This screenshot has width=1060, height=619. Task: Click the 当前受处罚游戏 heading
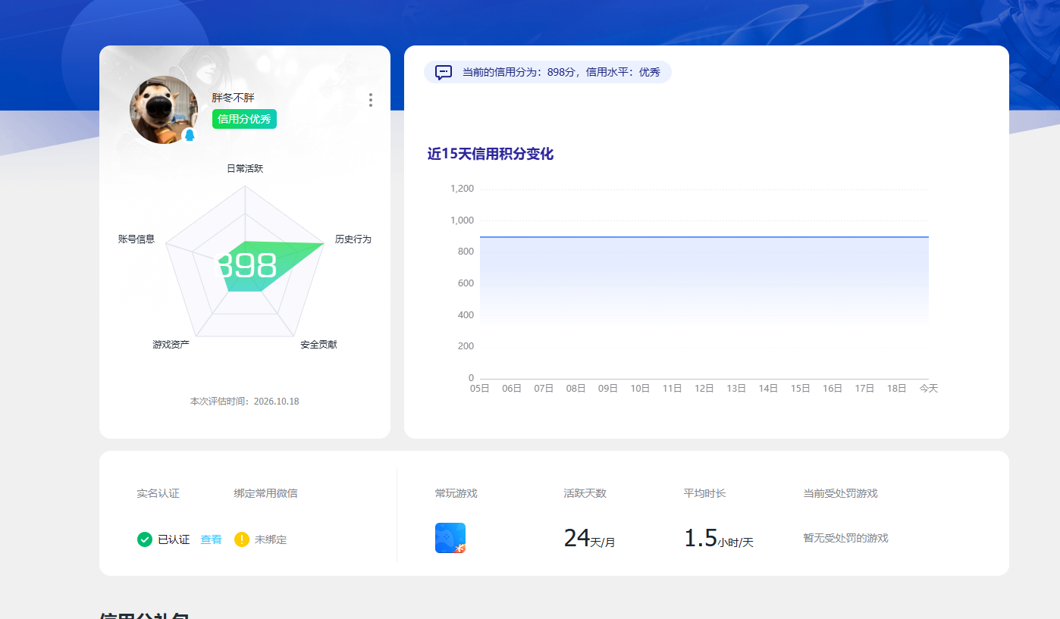coord(841,493)
